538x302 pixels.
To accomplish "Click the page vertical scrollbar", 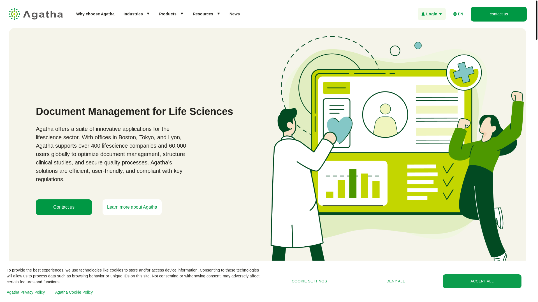I will (536, 20).
